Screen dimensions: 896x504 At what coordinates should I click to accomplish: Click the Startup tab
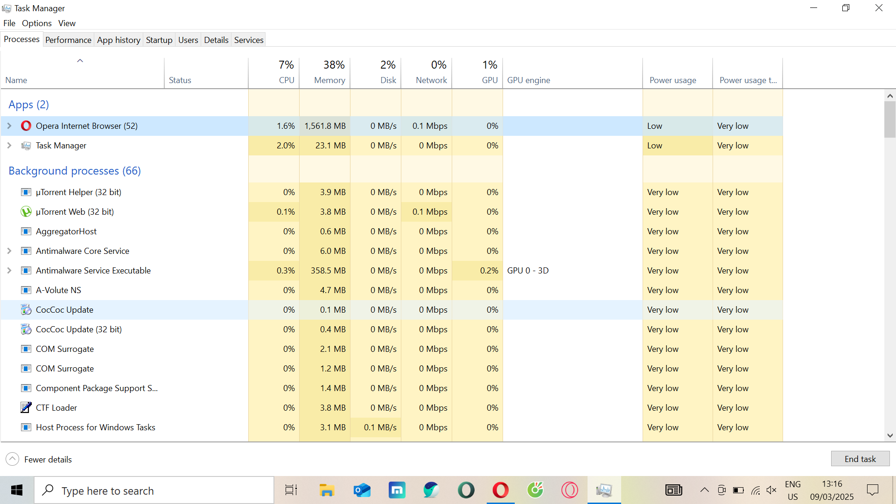[x=159, y=40]
